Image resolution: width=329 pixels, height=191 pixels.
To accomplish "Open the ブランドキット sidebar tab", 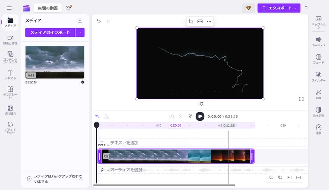I will pyautogui.click(x=10, y=127).
